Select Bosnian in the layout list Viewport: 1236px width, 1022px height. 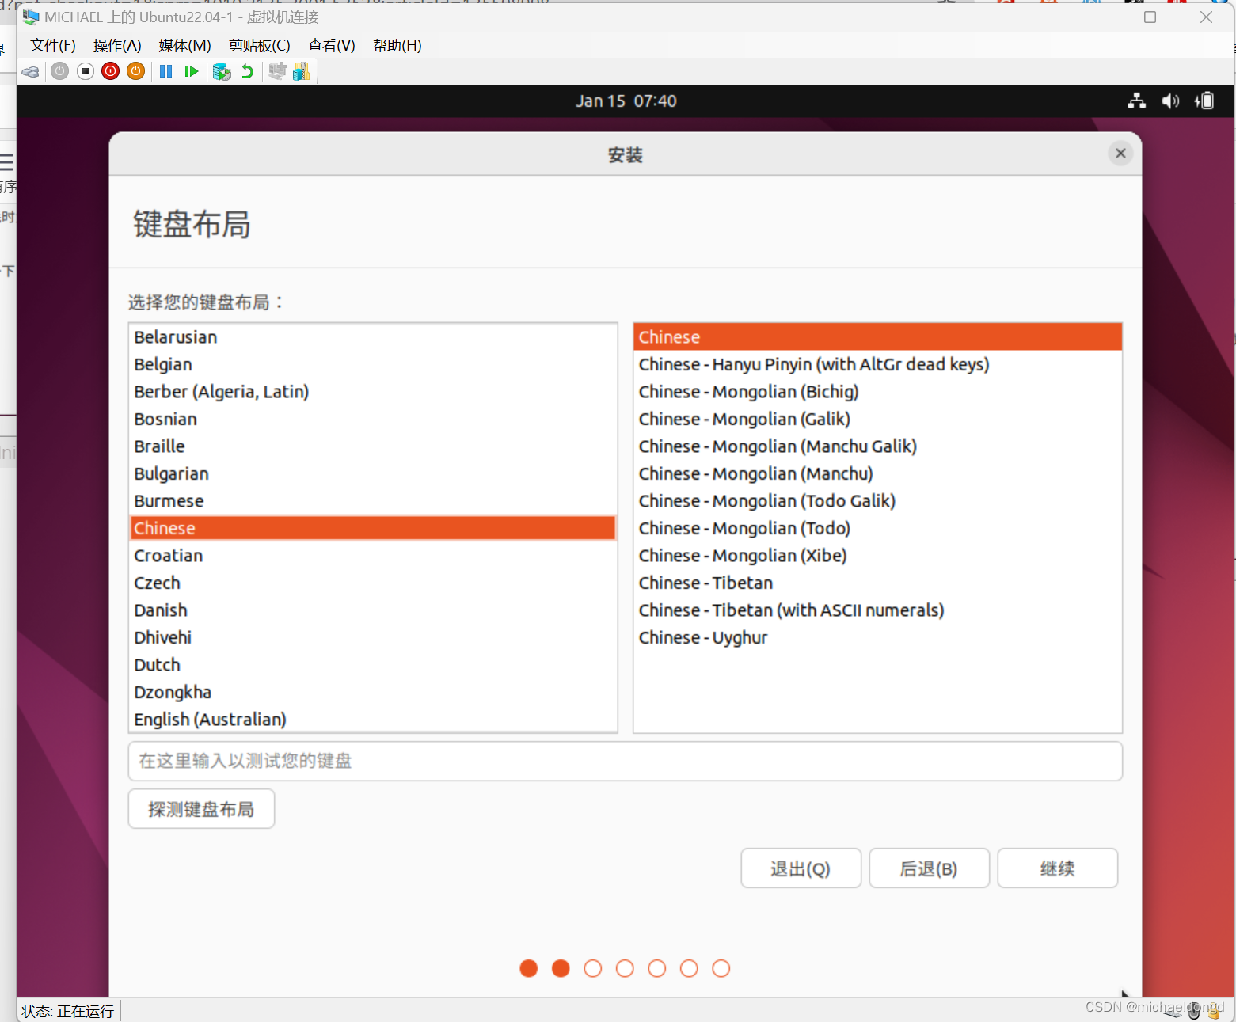coord(373,419)
